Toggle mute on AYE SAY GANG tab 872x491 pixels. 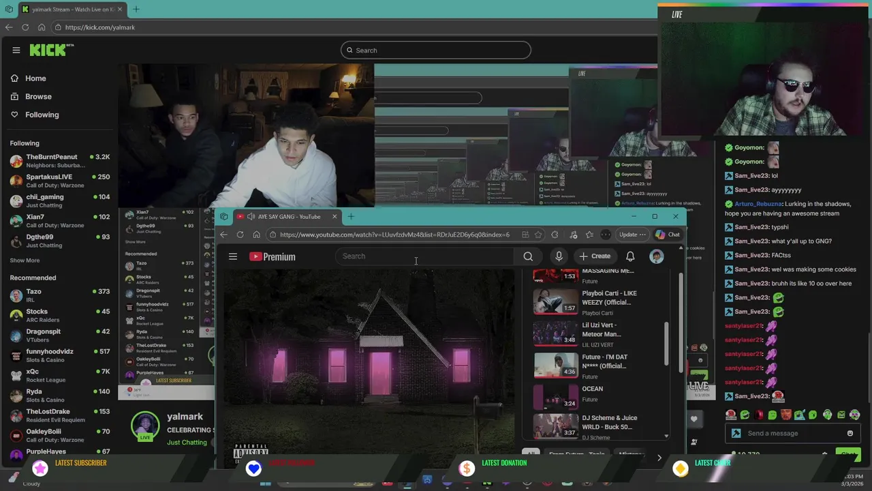click(251, 217)
